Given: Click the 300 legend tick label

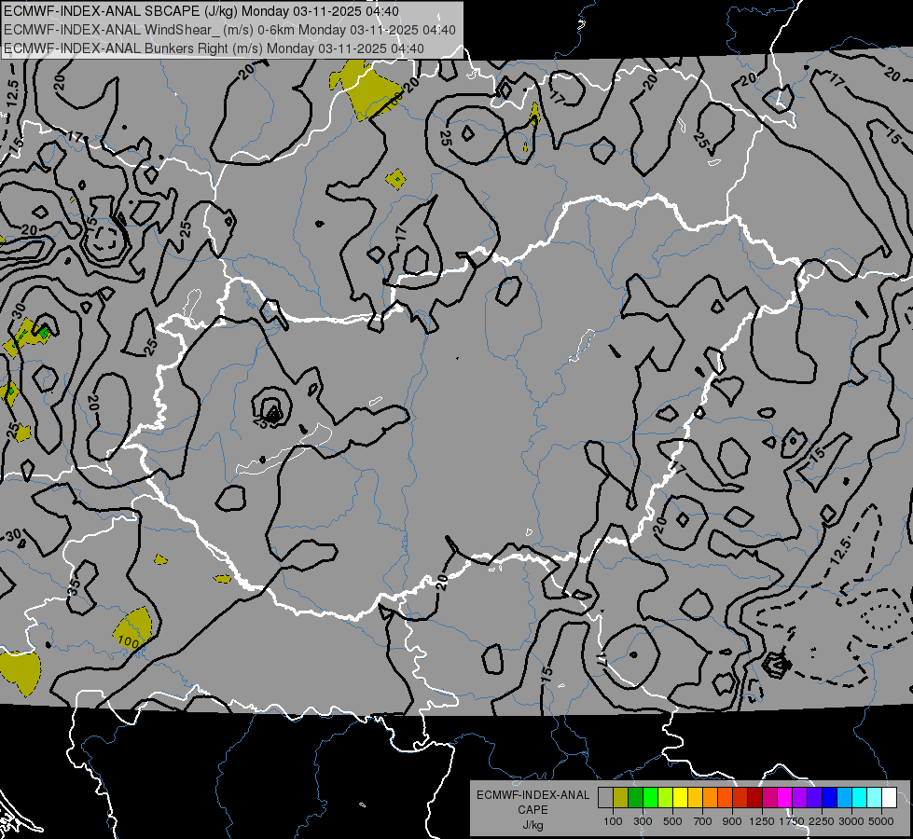Looking at the screenshot, I should point(643,821).
